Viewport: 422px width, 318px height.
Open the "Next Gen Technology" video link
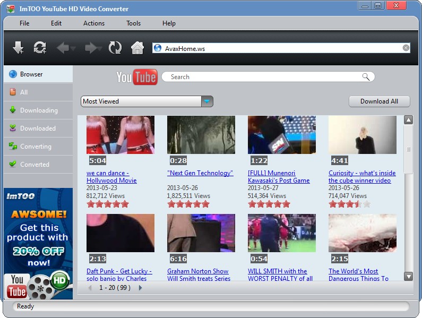200,173
